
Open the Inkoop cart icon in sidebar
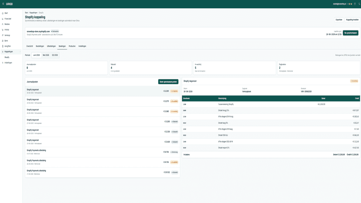(3, 30)
